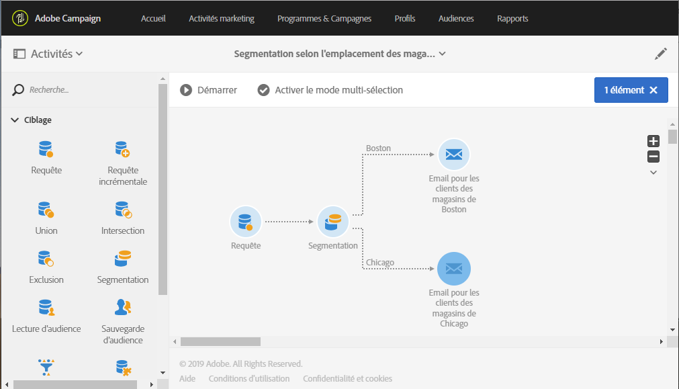The width and height of the screenshot is (679, 389).
Task: Select the Sauvegarde d'audience activity icon
Action: click(x=122, y=308)
